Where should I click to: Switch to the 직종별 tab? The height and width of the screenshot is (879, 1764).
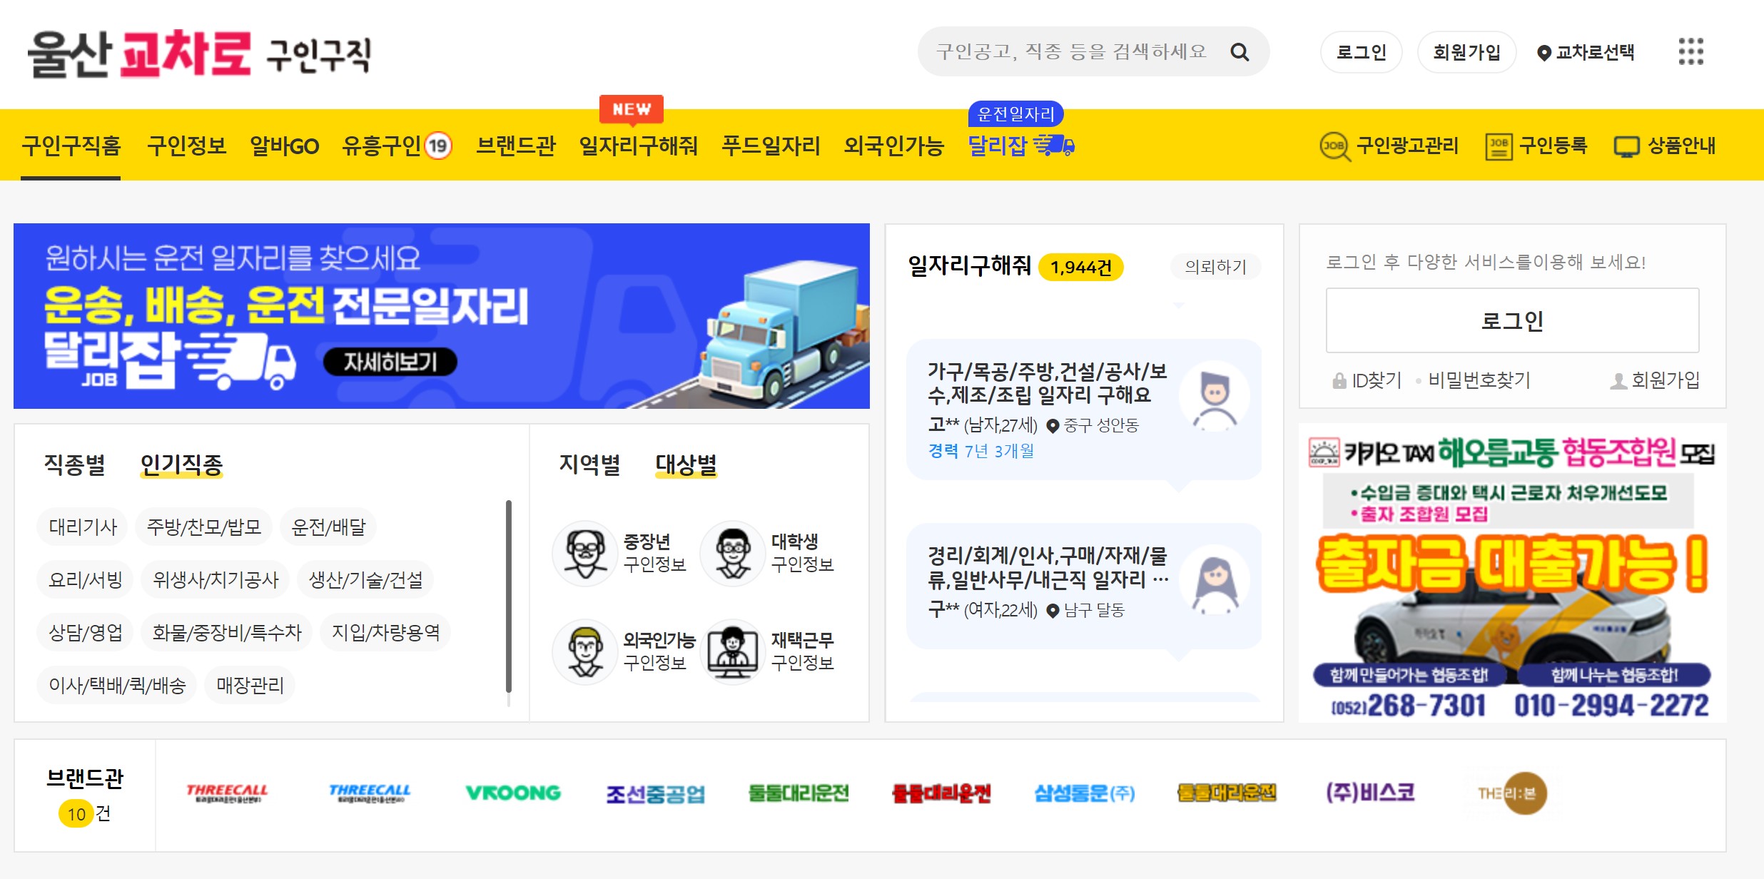pyautogui.click(x=75, y=464)
